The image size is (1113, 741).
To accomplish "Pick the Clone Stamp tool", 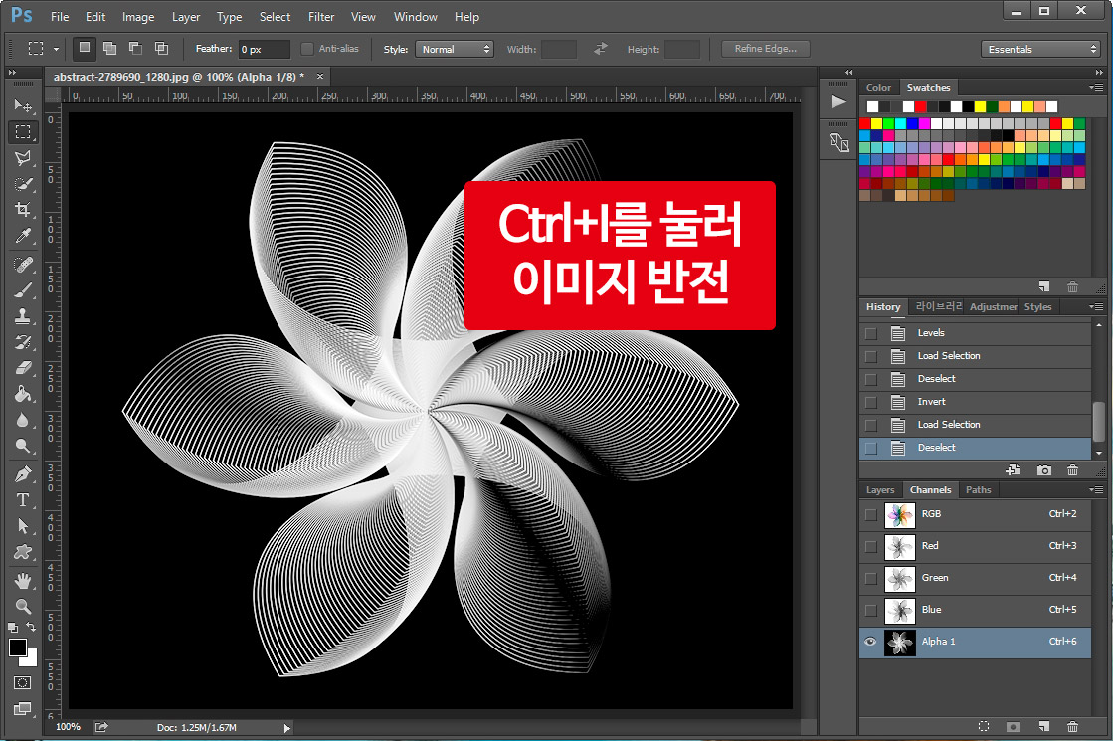I will 24,316.
